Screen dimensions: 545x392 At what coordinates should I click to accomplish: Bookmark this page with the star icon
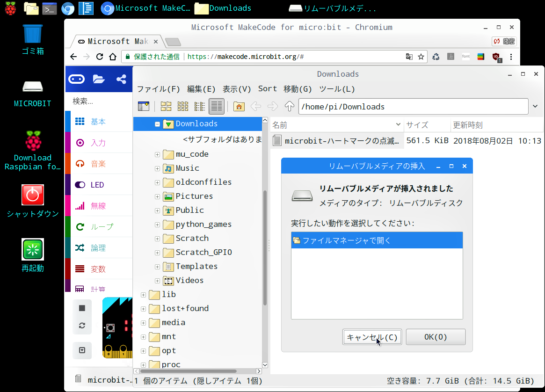[x=421, y=57]
